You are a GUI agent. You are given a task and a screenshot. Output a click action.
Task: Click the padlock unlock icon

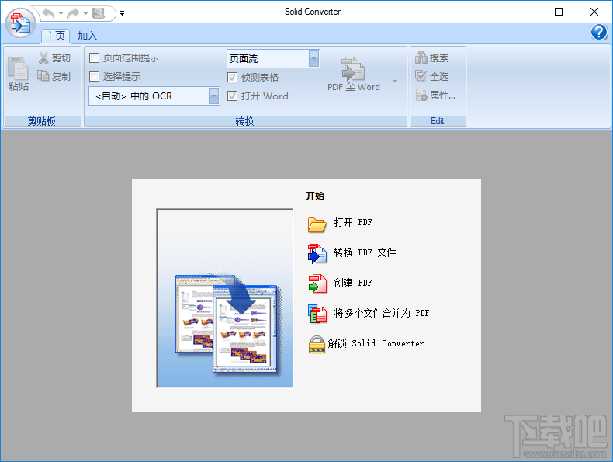pyautogui.click(x=317, y=344)
